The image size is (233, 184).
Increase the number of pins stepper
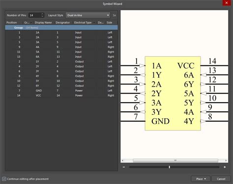click(42, 14)
